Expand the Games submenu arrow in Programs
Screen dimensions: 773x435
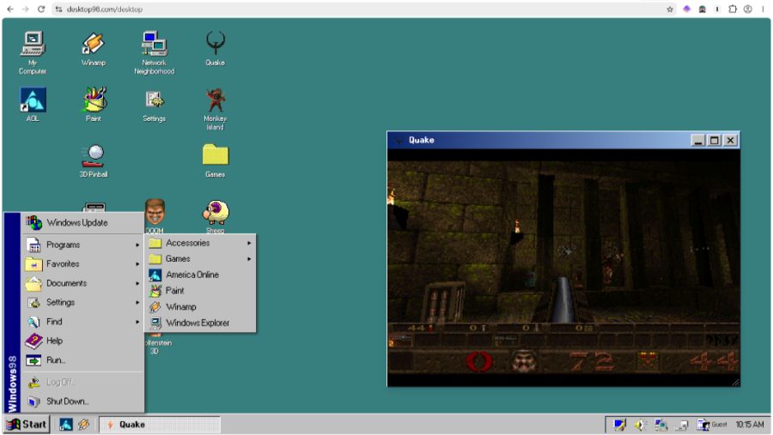249,258
